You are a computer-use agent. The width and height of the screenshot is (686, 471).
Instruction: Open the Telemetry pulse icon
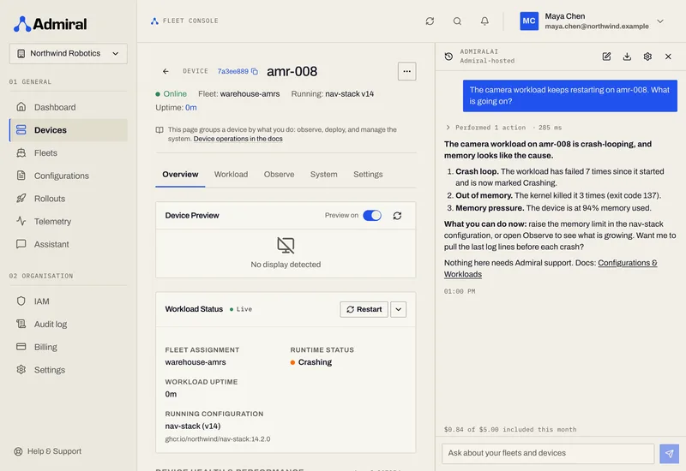coord(21,221)
